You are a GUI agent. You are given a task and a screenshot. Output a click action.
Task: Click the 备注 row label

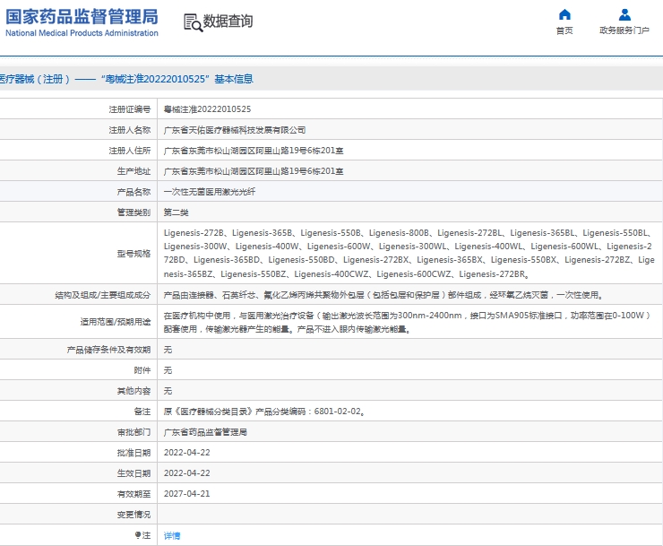coord(142,412)
